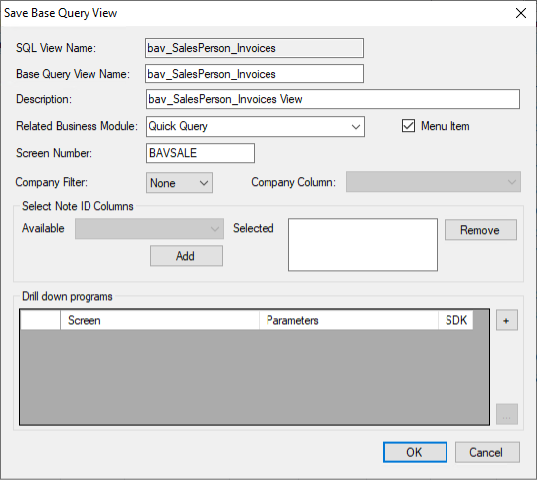
Task: Toggle the Menu Item checkbox
Action: (408, 126)
